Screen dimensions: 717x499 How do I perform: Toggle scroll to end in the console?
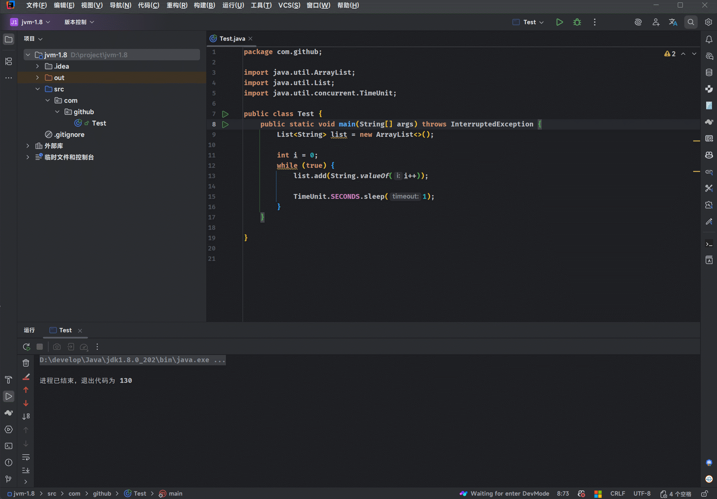tap(26, 470)
